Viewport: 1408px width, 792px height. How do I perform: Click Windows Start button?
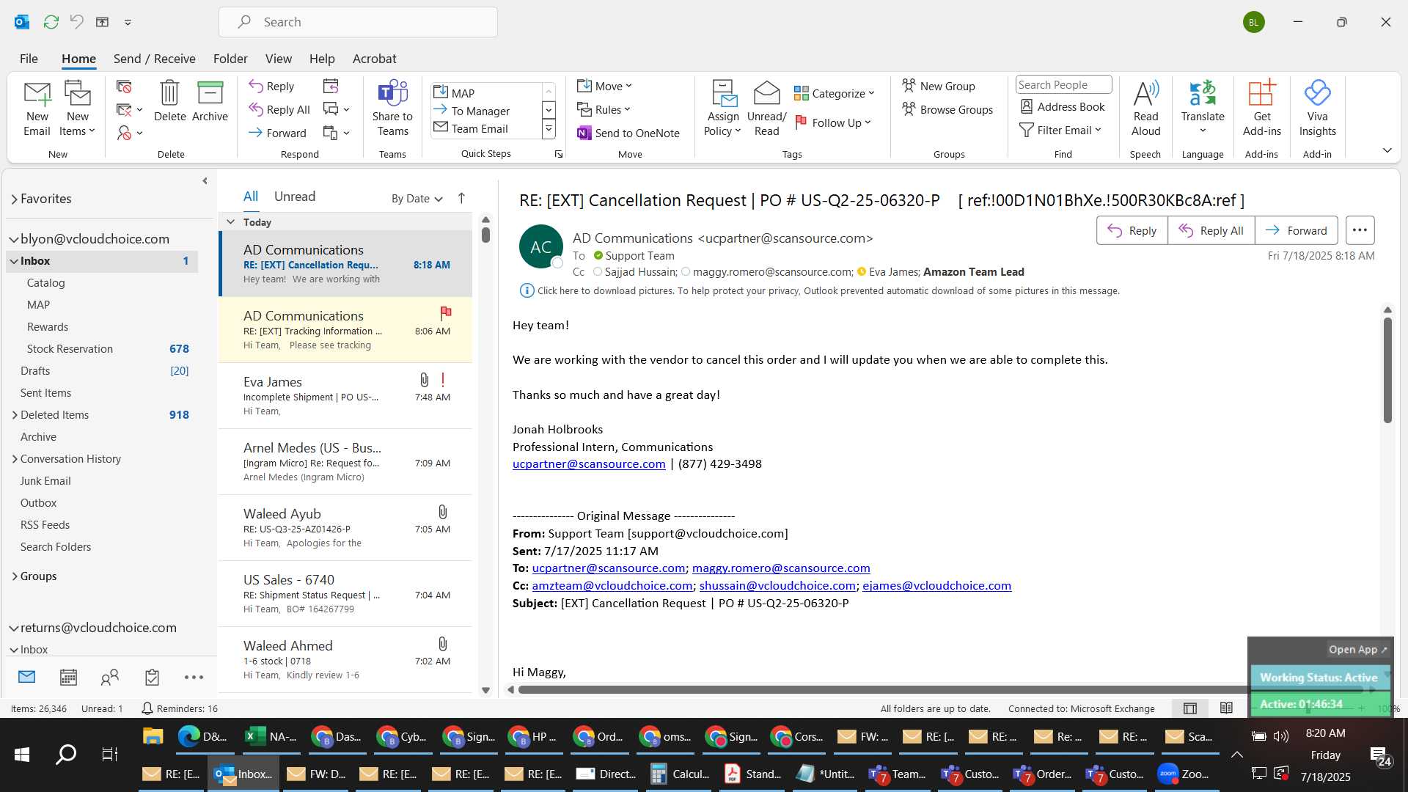22,754
